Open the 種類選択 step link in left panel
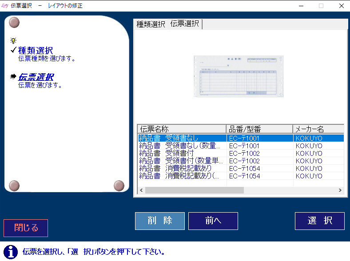The image size is (350, 261). coord(36,51)
